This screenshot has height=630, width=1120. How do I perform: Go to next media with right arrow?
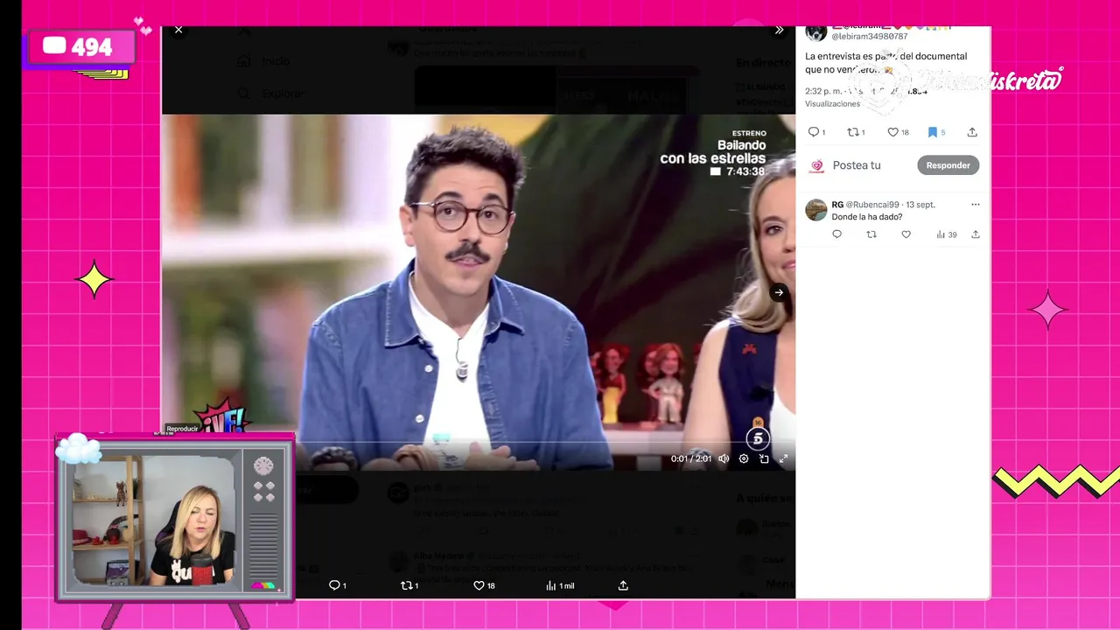(779, 292)
